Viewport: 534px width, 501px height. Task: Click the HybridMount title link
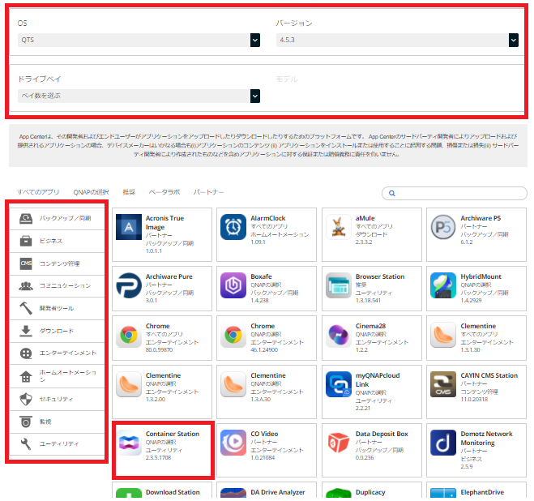coord(481,276)
